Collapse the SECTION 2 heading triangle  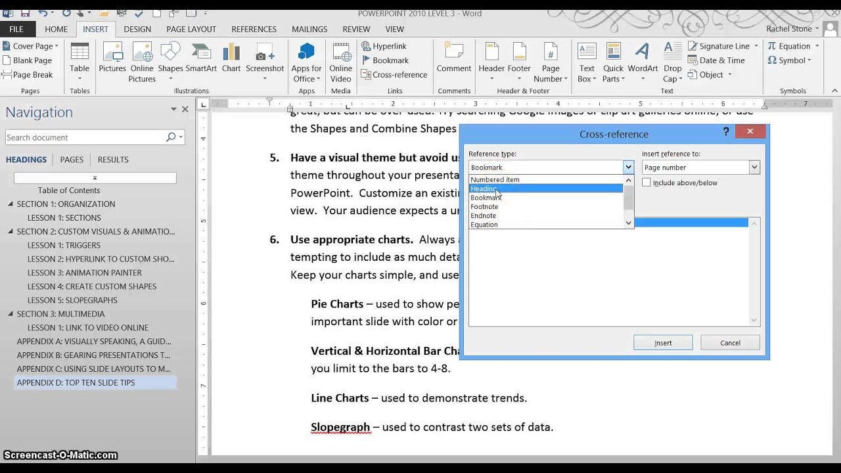pos(11,231)
